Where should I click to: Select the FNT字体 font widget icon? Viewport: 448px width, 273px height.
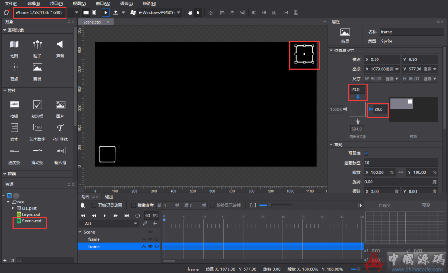pyautogui.click(x=60, y=128)
